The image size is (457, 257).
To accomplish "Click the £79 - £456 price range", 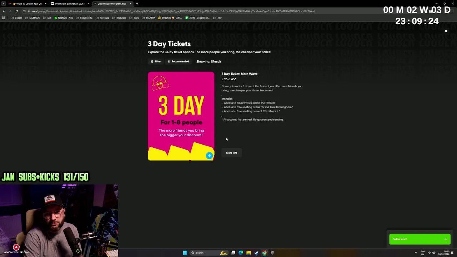I will (229, 79).
